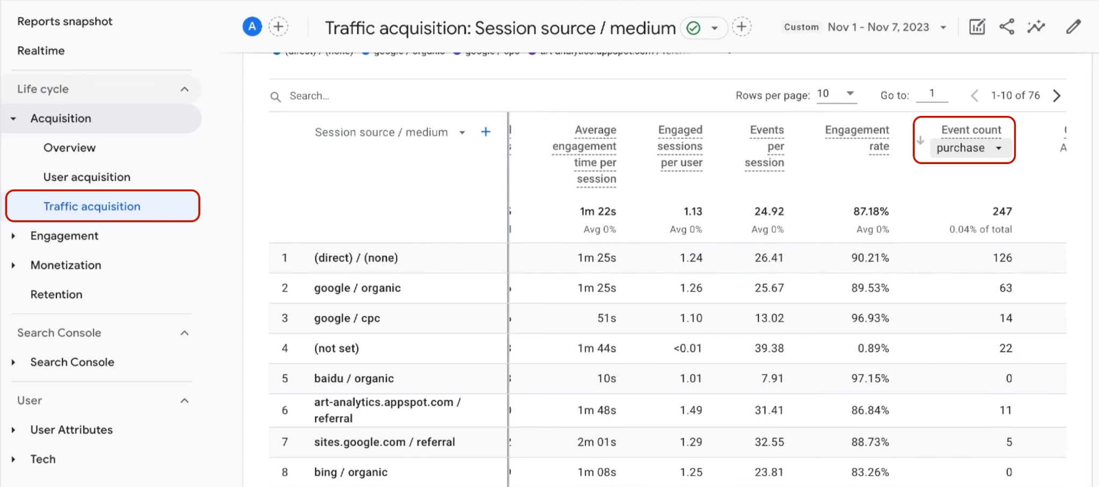Select Reports snapshot in the sidebar
1099x487 pixels.
tap(65, 21)
